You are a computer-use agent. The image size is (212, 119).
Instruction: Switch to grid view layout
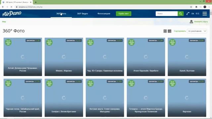(x=165, y=31)
